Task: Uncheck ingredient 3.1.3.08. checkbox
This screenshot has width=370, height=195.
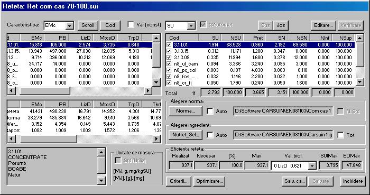Action: [x=169, y=57]
